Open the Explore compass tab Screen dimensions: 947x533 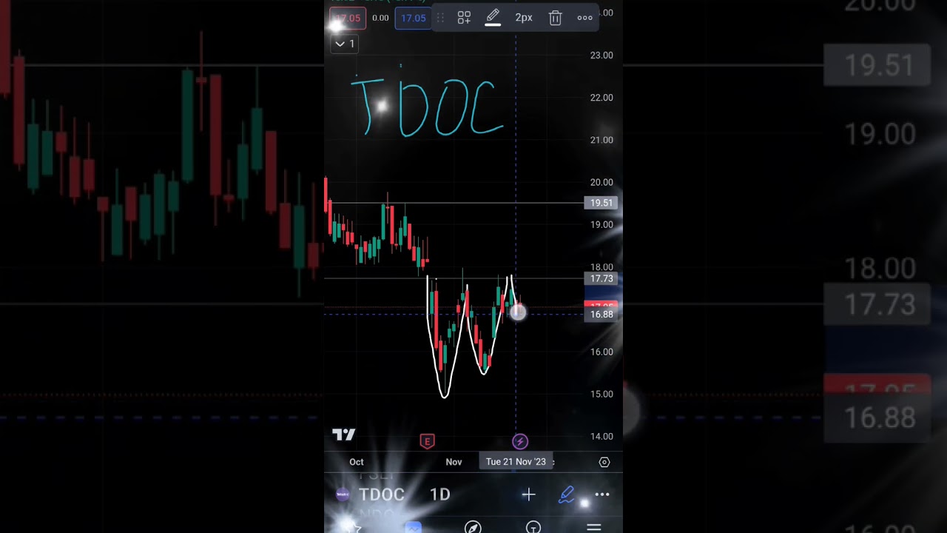click(473, 528)
